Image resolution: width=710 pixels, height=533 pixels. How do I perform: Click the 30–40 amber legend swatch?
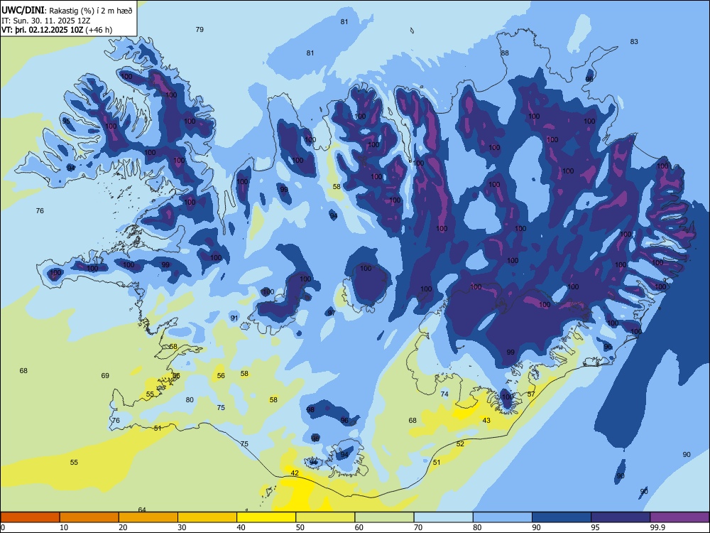tap(207, 517)
